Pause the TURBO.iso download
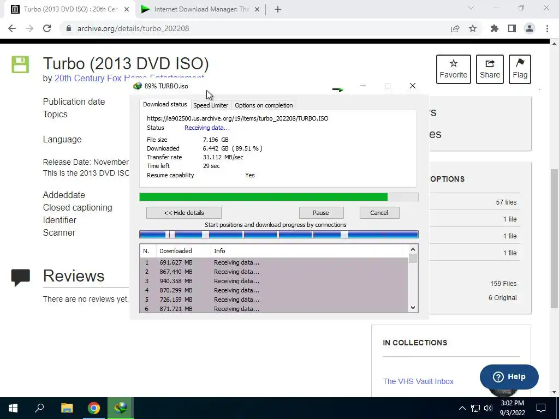The width and height of the screenshot is (559, 419). tap(321, 213)
